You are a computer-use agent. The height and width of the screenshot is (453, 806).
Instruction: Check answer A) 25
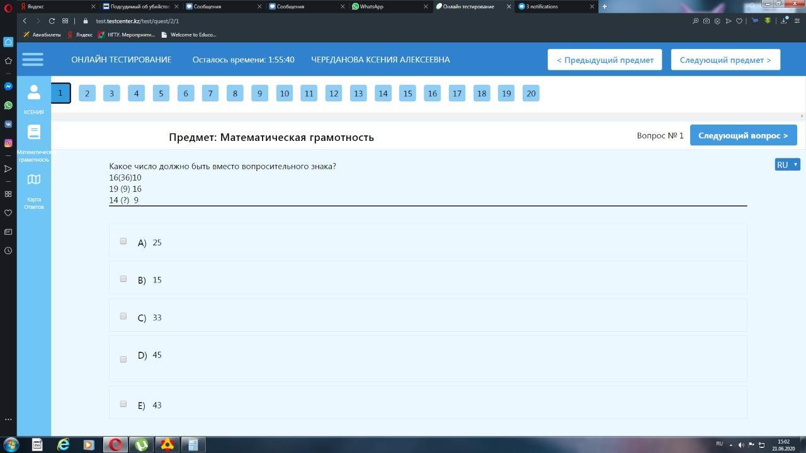pos(123,241)
